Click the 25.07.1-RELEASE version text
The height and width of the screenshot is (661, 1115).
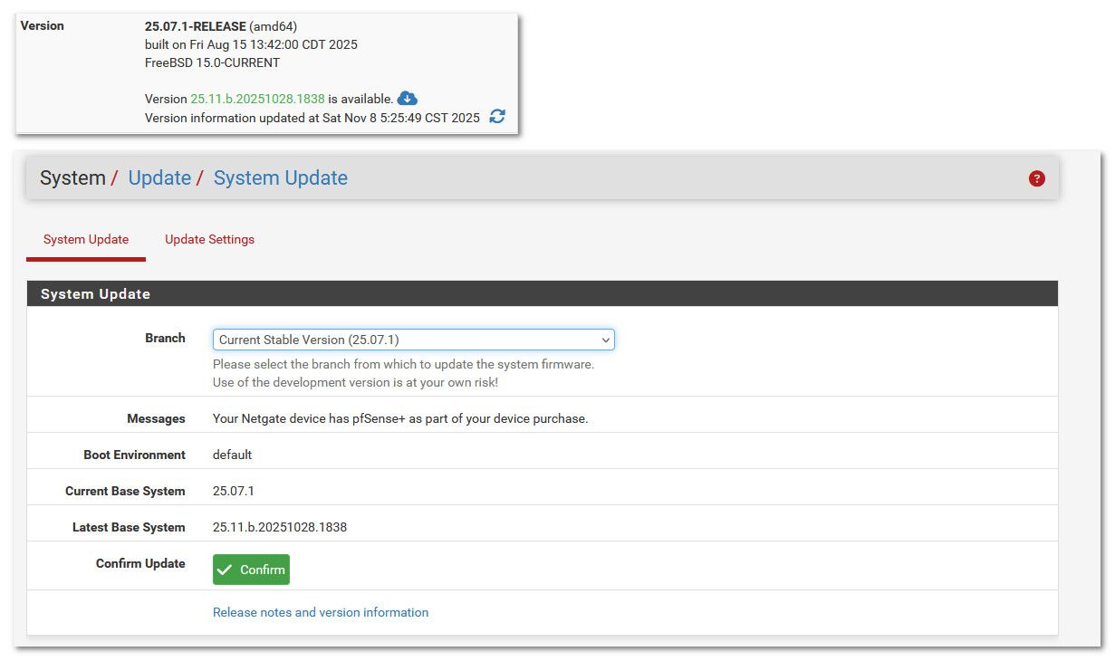pyautogui.click(x=195, y=26)
